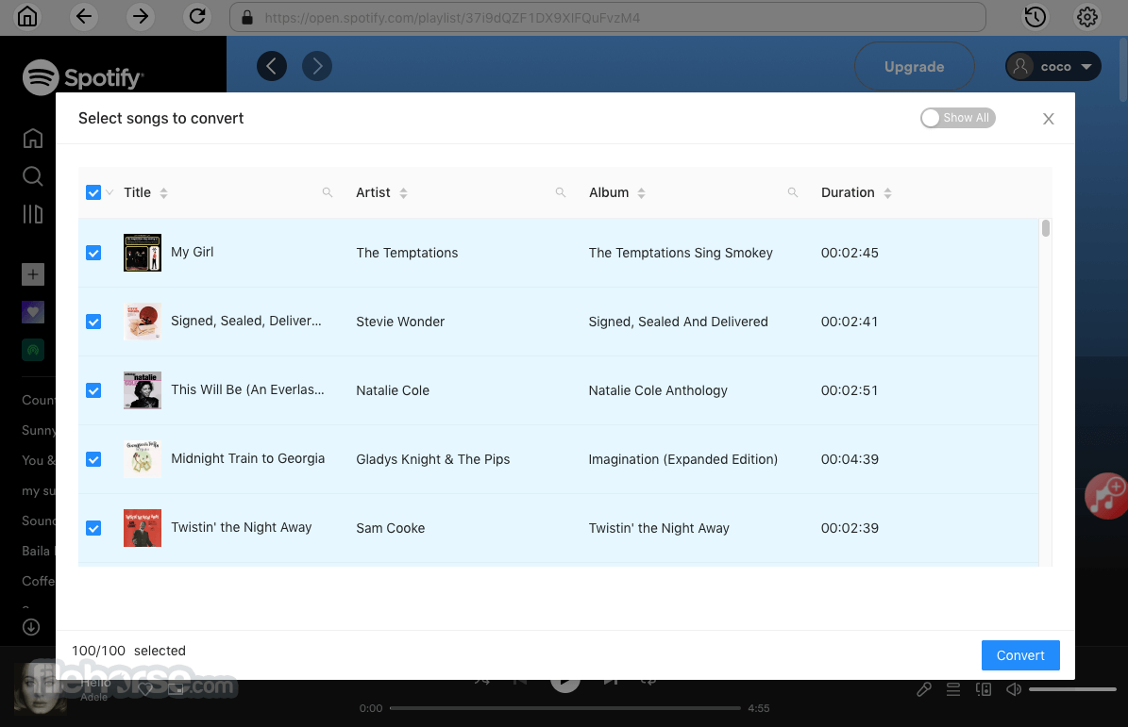
Task: Search albums with the Album column magnifier
Action: click(793, 192)
